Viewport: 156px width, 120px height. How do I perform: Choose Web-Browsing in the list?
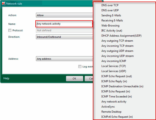click(x=110, y=26)
